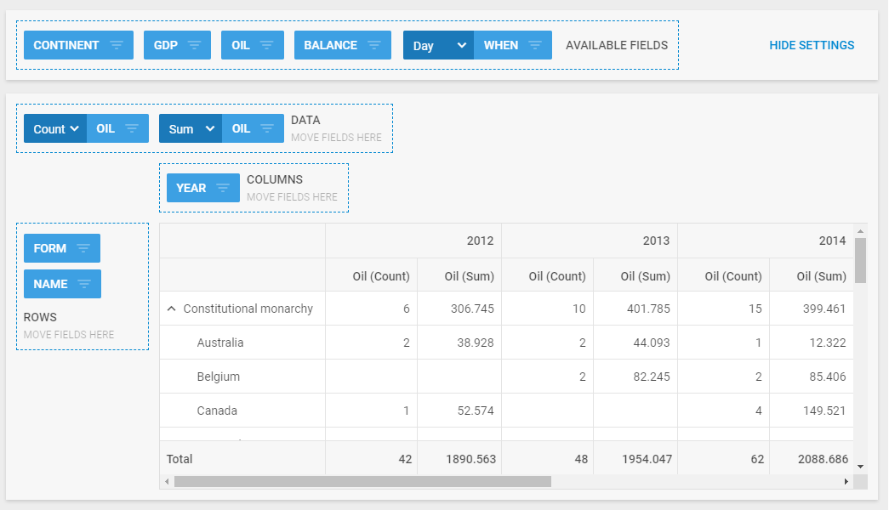Screen dimensions: 889x510
Task: Collapse the Constitutional monarchy row
Action: point(171,309)
